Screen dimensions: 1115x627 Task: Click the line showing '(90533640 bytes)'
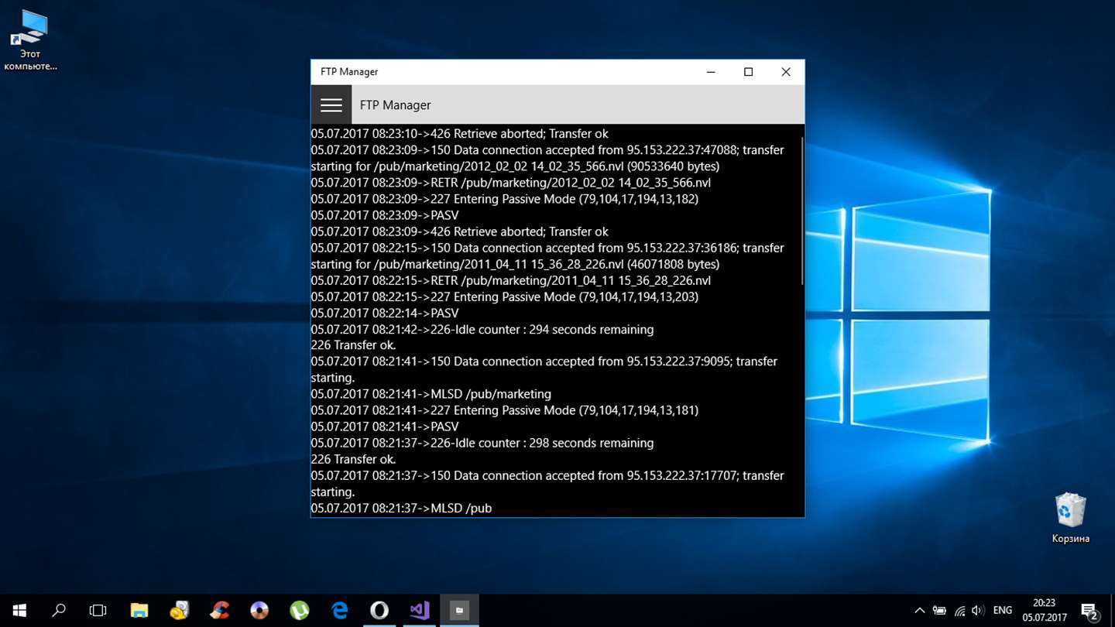point(515,166)
